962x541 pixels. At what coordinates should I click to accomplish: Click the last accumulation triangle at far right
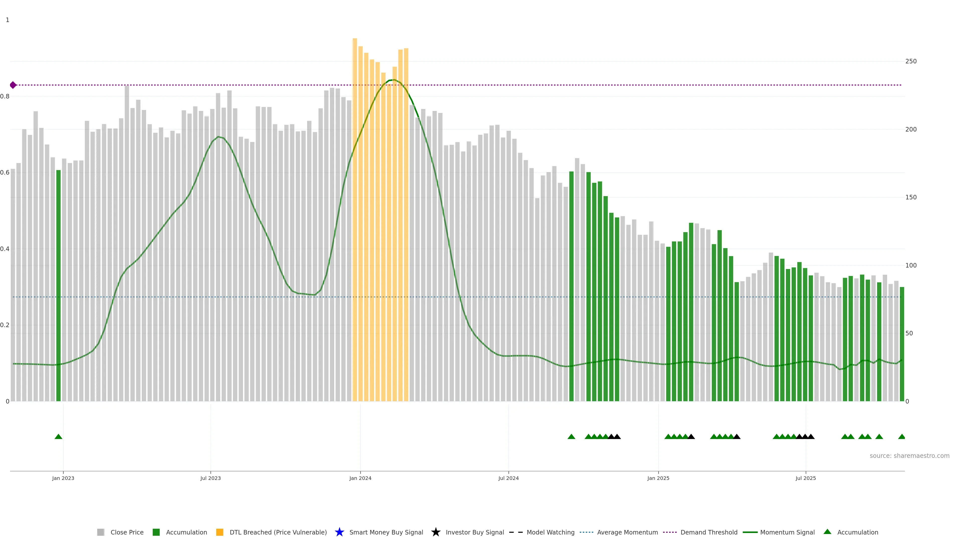(x=902, y=437)
